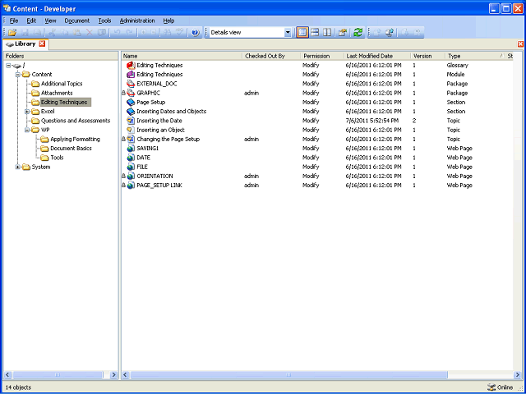Click the grayed red X Delete icon
The height and width of the screenshot is (394, 526).
(90, 33)
